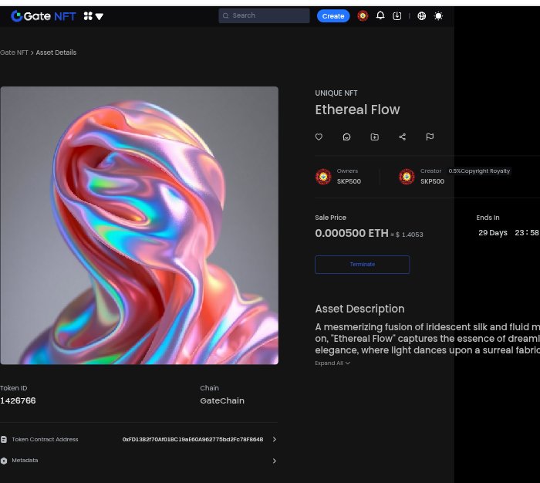Screen dimensions: 540x483
Task: Click the blue Create button
Action: [x=333, y=16]
